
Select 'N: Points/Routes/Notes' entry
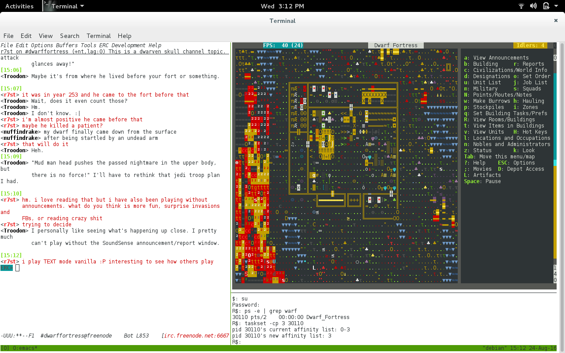pos(498,95)
